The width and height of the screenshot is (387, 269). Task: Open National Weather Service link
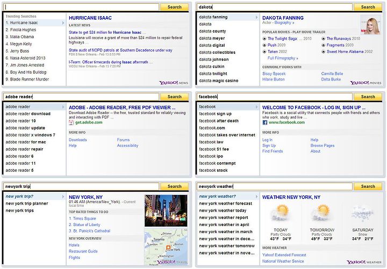coord(283,261)
